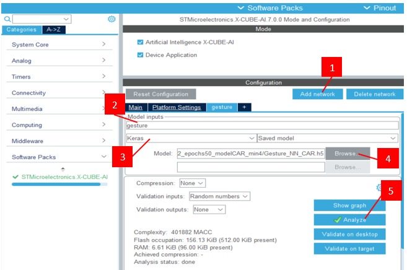Open the Validation outputs dropdown
The width and height of the screenshot is (407, 270).
[209, 209]
